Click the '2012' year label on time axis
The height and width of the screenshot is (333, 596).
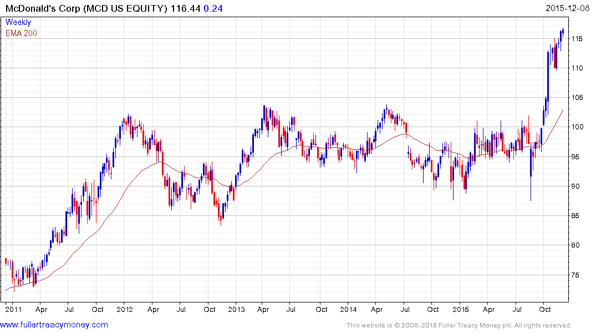(x=125, y=309)
